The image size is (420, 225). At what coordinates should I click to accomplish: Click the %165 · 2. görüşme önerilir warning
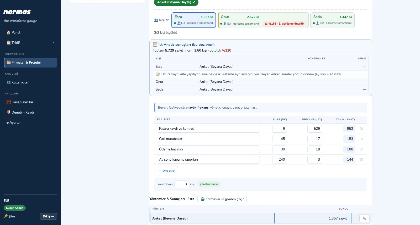(x=285, y=24)
